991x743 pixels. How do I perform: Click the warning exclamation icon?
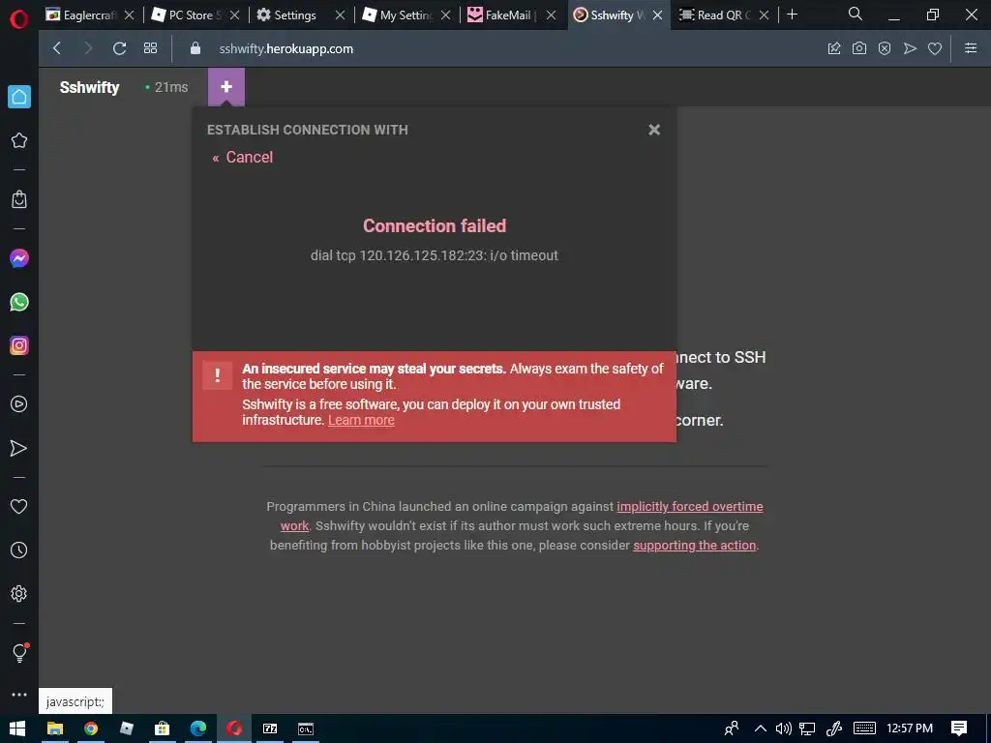(x=218, y=375)
